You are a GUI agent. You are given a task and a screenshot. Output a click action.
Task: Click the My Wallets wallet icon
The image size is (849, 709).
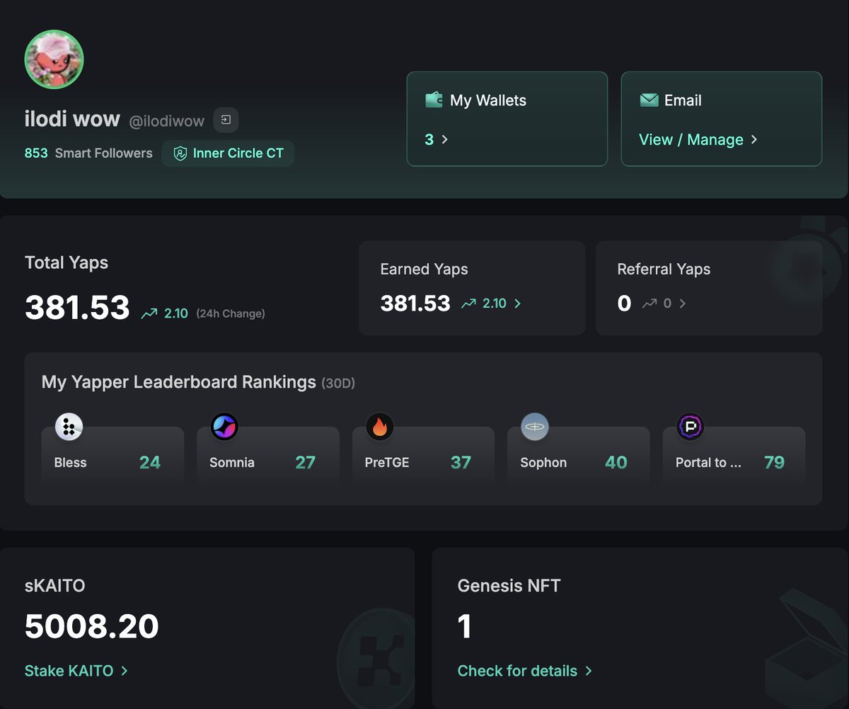tap(434, 100)
